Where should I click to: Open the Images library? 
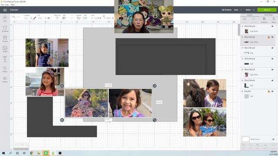[5, 49]
